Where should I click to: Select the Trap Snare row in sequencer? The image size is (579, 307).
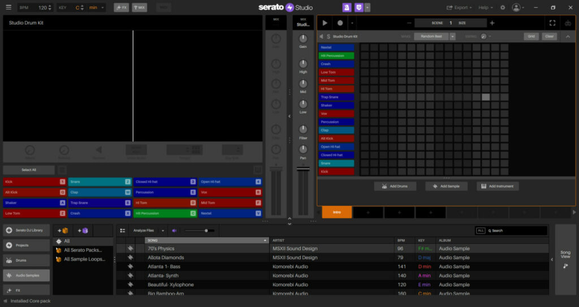coord(336,97)
